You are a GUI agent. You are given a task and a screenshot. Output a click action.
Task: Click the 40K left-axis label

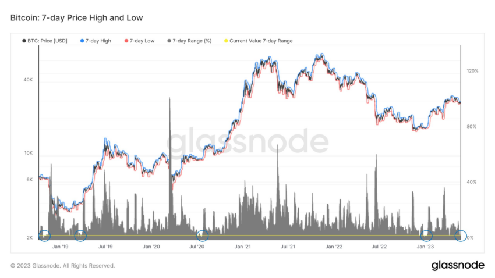[28, 80]
